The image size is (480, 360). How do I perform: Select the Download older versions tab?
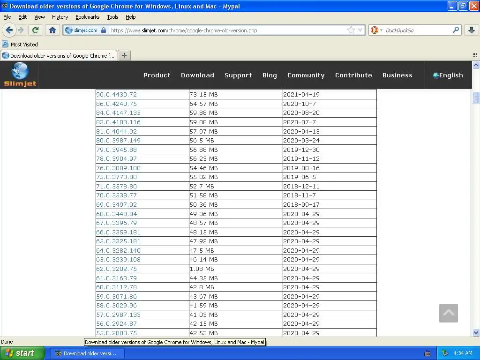pyautogui.click(x=59, y=55)
